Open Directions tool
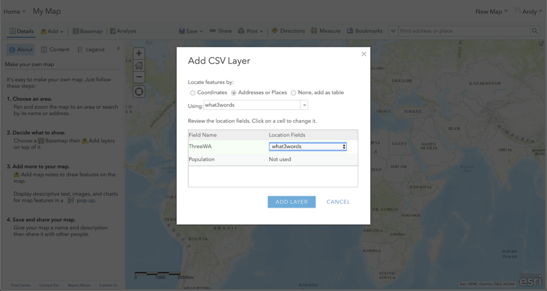Image resolution: width=547 pixels, height=291 pixels. [x=288, y=31]
